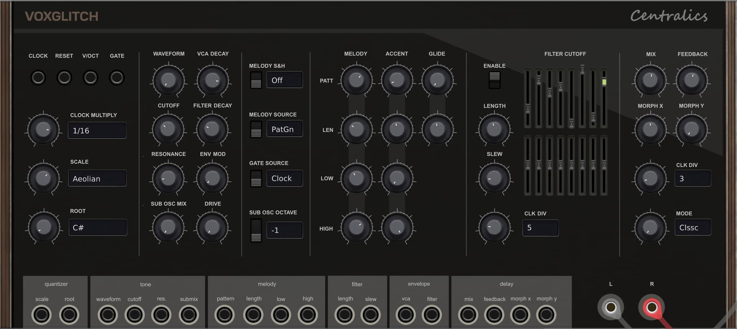
Task: Toggle the MELODY S&H switch
Action: pos(256,80)
